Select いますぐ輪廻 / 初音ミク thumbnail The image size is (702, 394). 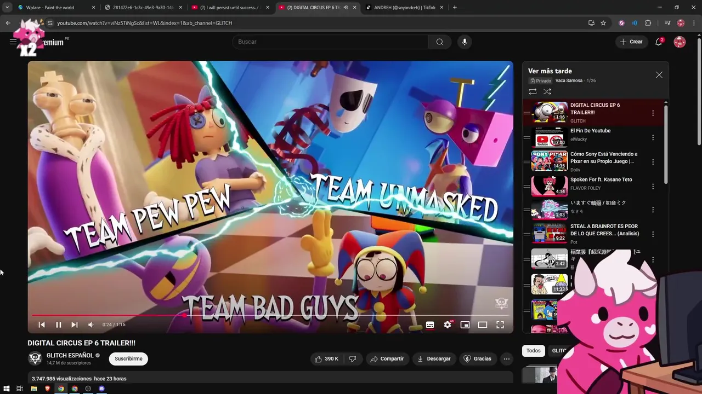click(x=549, y=210)
